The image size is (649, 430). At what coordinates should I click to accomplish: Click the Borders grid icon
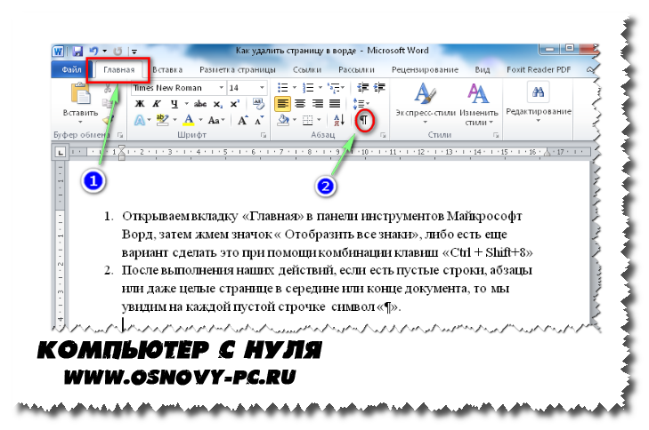tap(307, 120)
